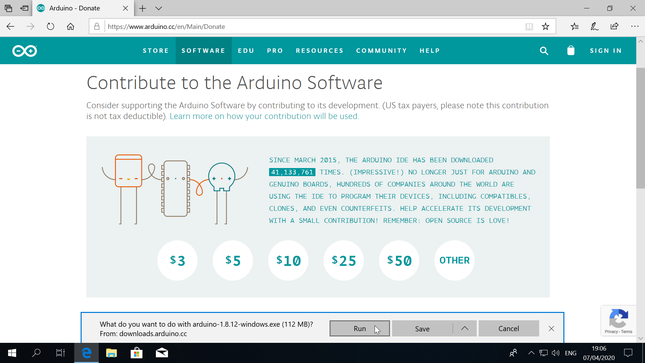The width and height of the screenshot is (645, 363).
Task: Select the $10 donation amount
Action: [288, 260]
